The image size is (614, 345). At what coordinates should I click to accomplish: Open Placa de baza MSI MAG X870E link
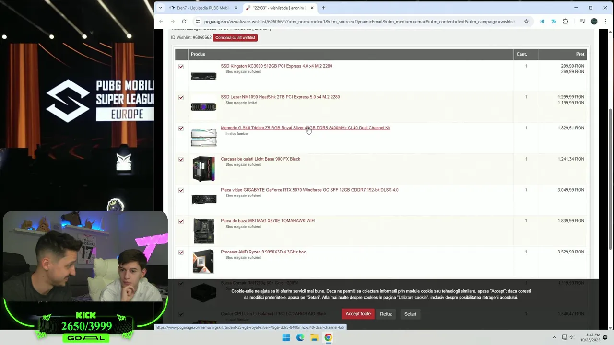(x=268, y=221)
